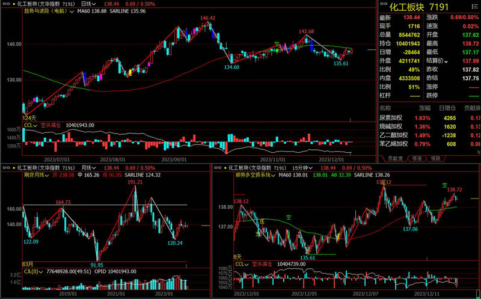Click the 最新 price 138.44 in quote panel
The width and height of the screenshot is (481, 299).
pos(412,17)
